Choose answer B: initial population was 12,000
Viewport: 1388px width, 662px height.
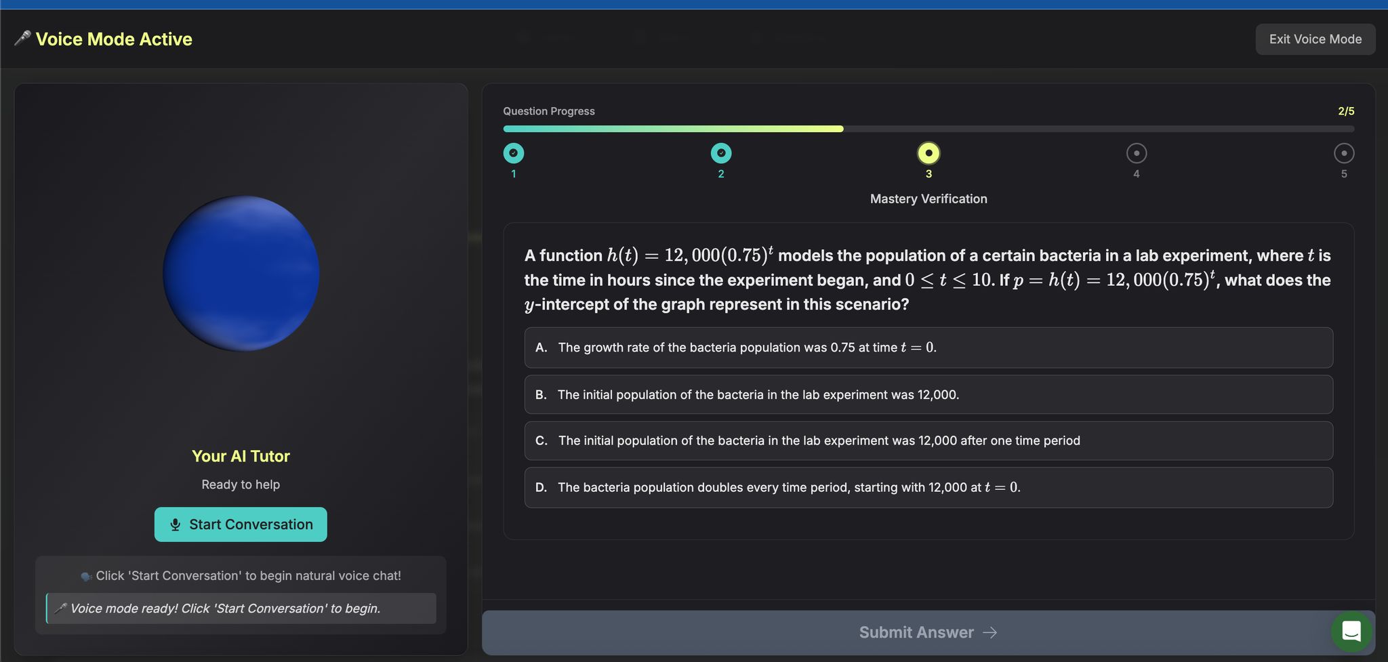click(928, 394)
